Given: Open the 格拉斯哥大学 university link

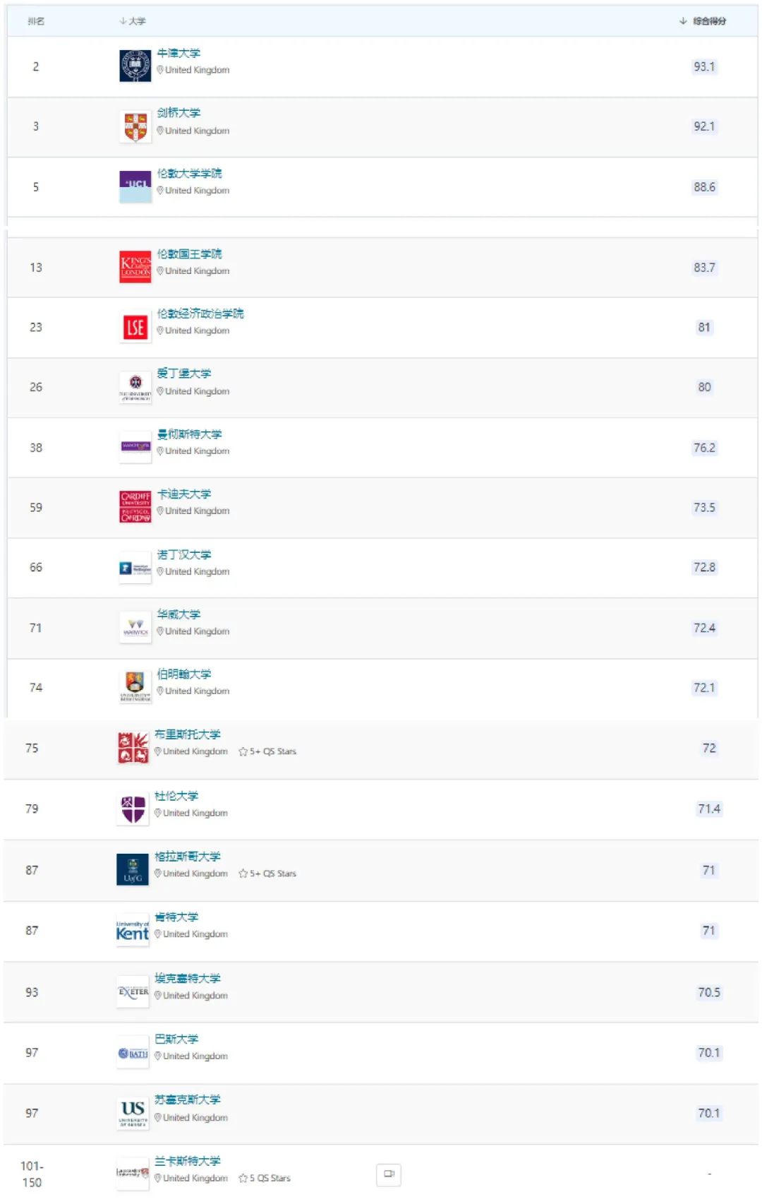Looking at the screenshot, I should point(188,857).
